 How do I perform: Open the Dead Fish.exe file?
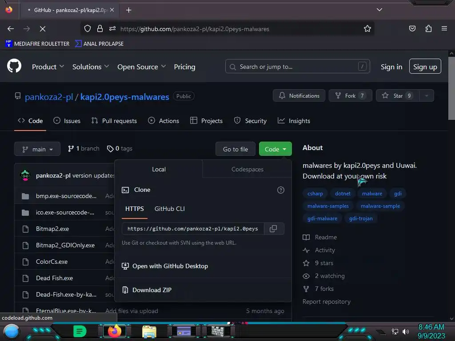pyautogui.click(x=54, y=278)
